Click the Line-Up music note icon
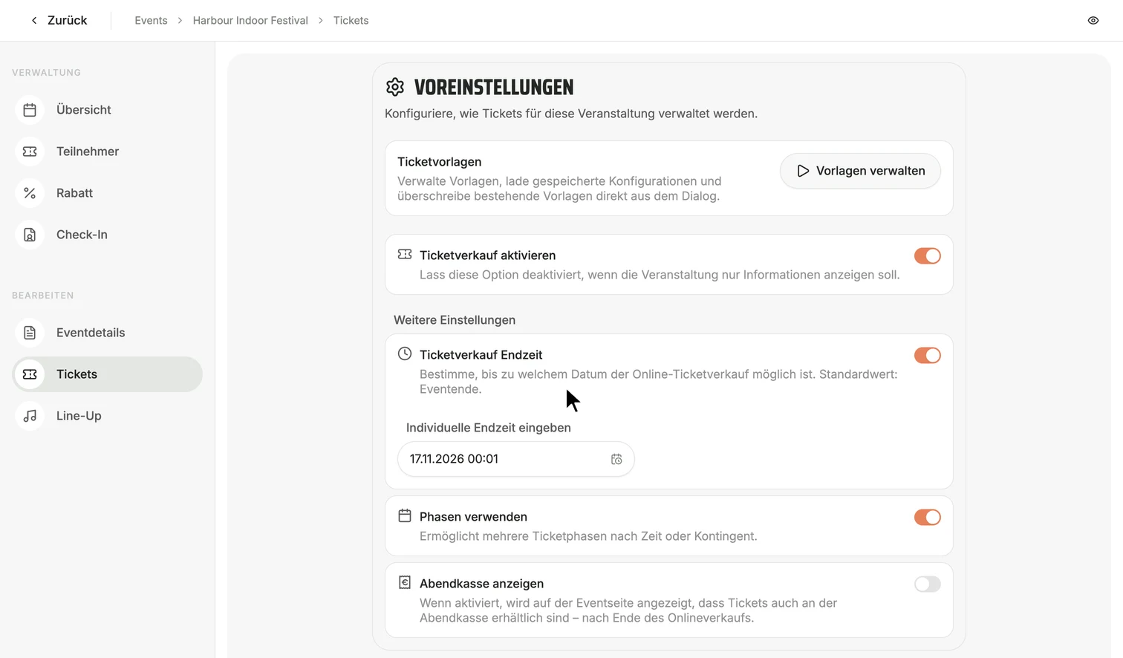This screenshot has width=1123, height=658. [x=30, y=416]
